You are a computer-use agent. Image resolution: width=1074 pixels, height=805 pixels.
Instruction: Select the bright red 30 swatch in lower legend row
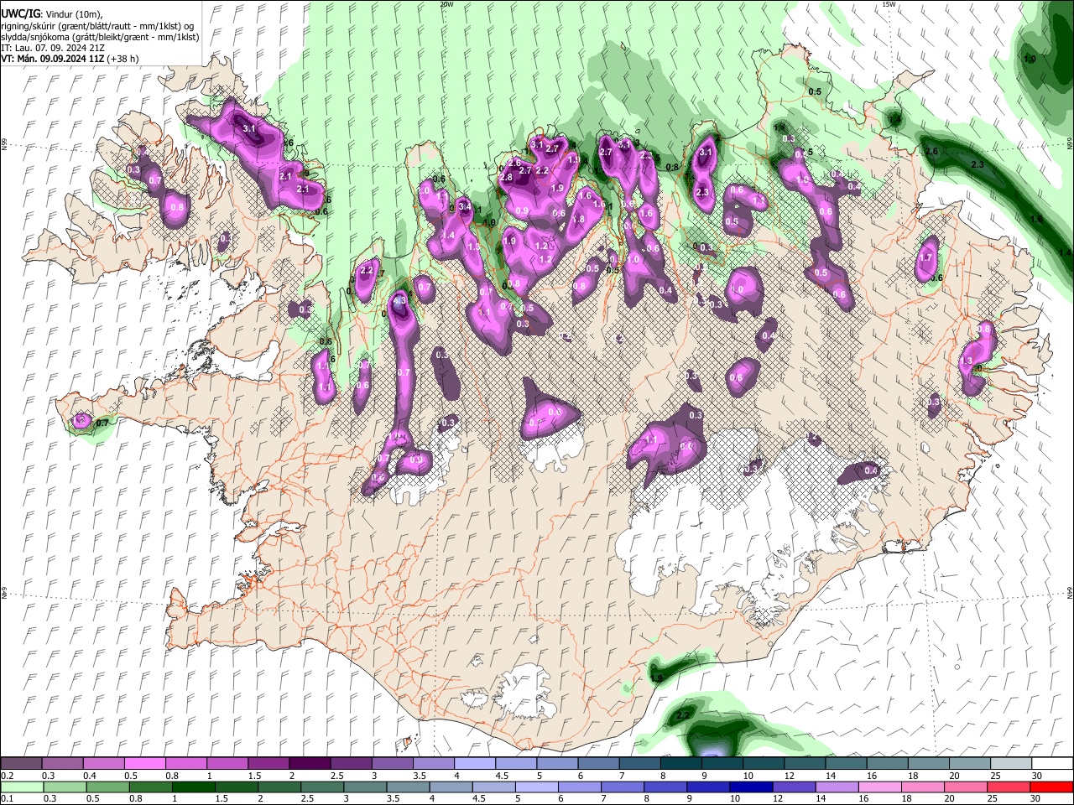coord(1051,787)
